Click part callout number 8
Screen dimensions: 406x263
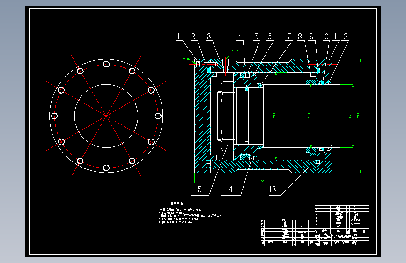(300, 37)
